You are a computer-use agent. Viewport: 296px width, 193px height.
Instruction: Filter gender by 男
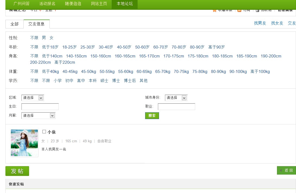[x=44, y=38]
